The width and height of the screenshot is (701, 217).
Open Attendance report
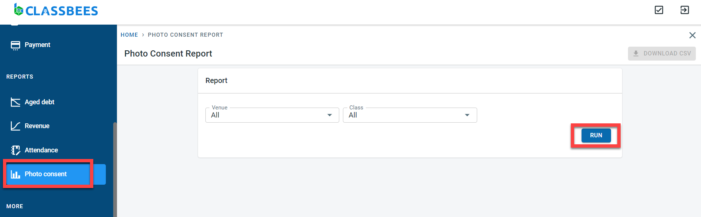41,150
